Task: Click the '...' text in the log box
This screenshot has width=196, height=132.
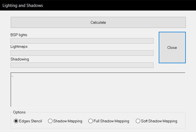Action: click(x=12, y=76)
